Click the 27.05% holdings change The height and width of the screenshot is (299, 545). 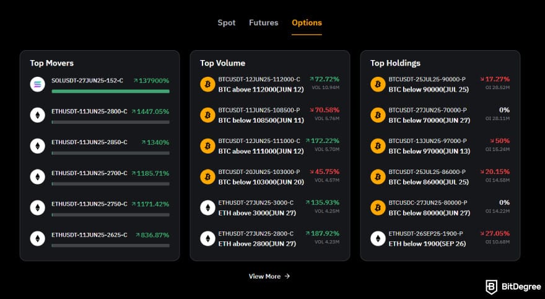point(495,233)
